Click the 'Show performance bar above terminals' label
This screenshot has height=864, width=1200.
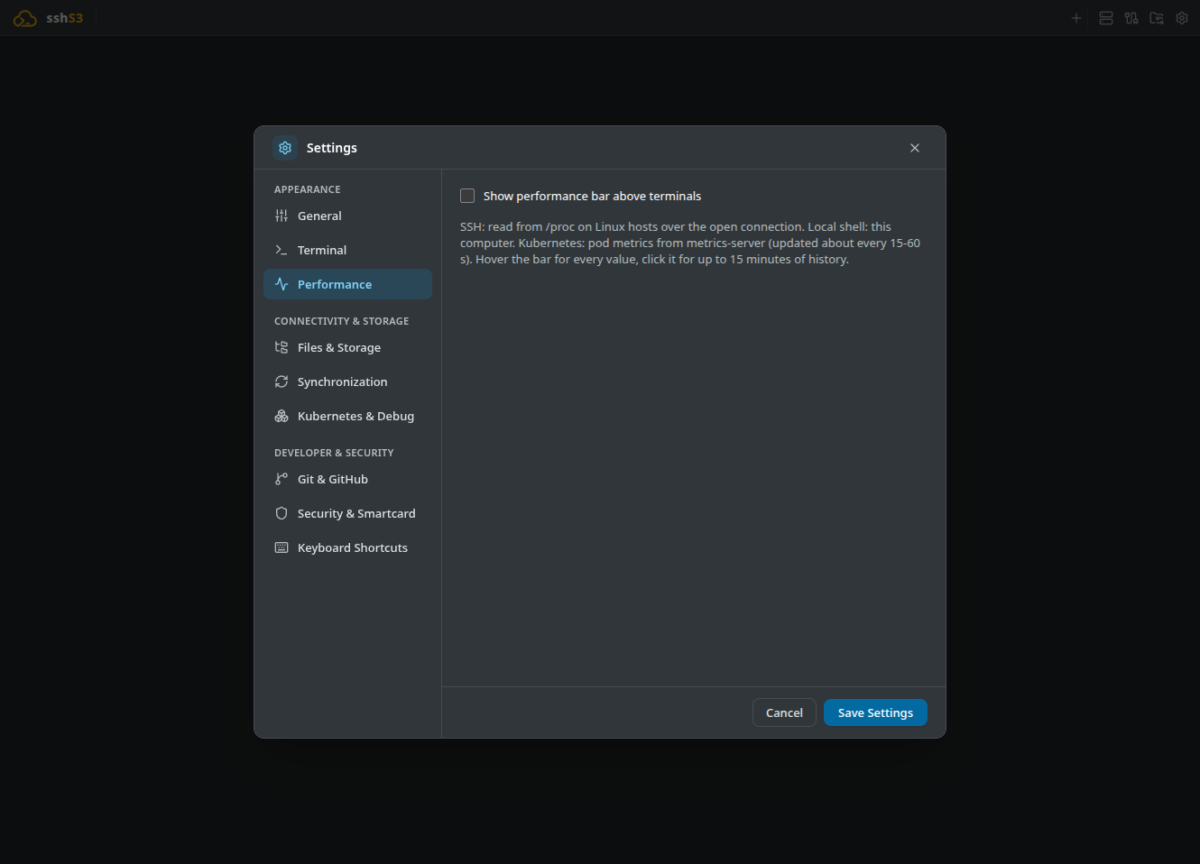[x=592, y=196]
